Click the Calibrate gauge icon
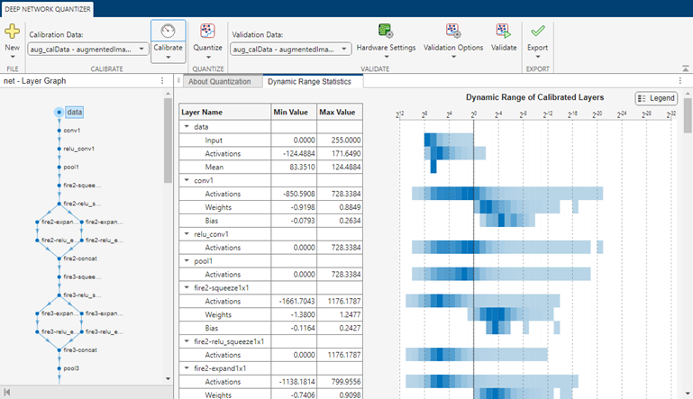 click(x=169, y=31)
